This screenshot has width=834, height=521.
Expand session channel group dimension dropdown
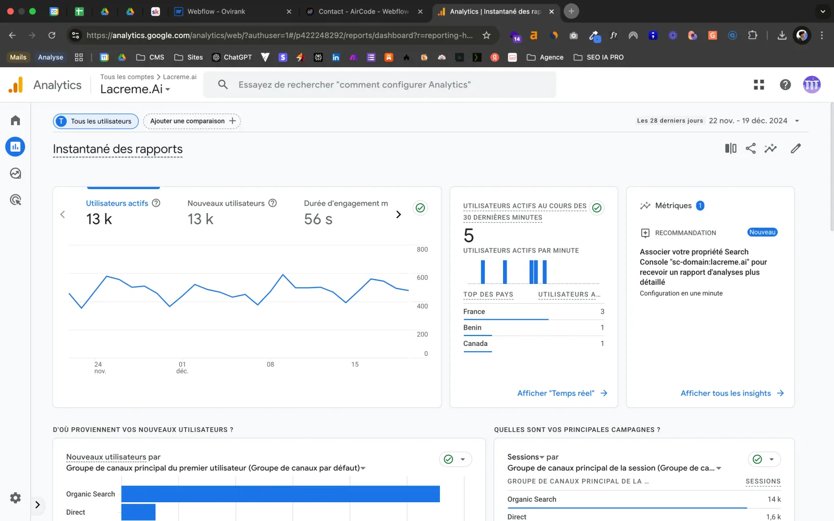tap(615, 468)
